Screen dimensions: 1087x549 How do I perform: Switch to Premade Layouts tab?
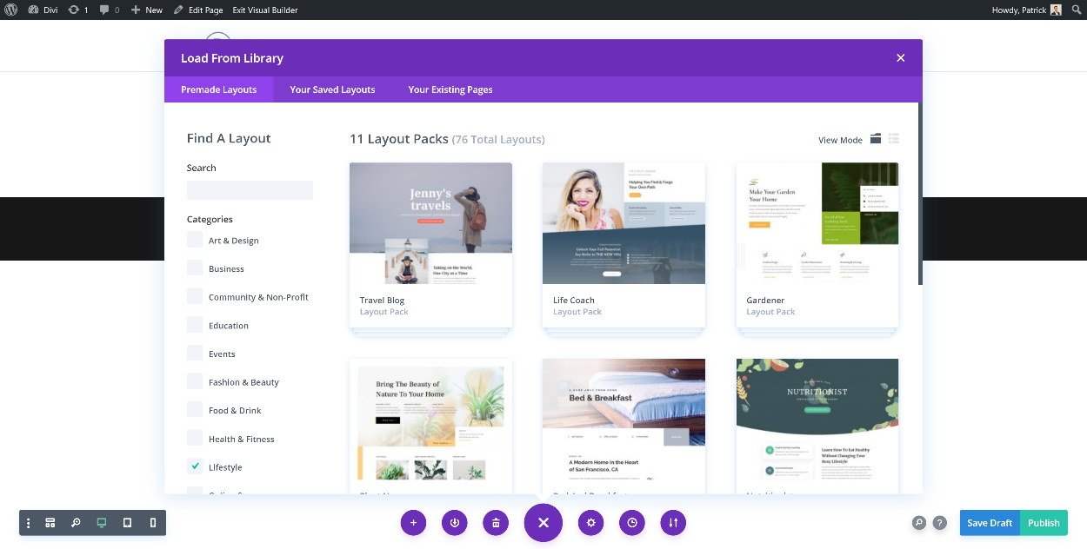[x=218, y=89]
